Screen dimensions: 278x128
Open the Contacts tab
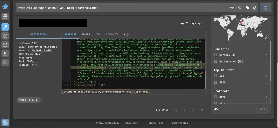tap(112, 34)
